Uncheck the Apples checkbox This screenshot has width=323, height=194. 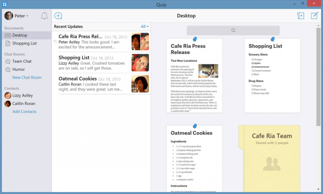click(253, 63)
